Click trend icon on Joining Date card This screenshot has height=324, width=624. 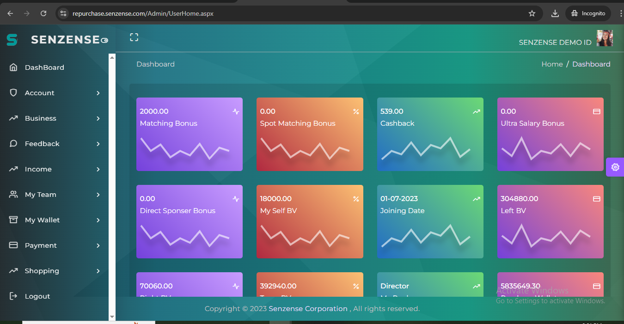[x=476, y=199]
